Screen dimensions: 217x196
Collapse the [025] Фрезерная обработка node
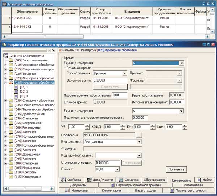point(6,83)
